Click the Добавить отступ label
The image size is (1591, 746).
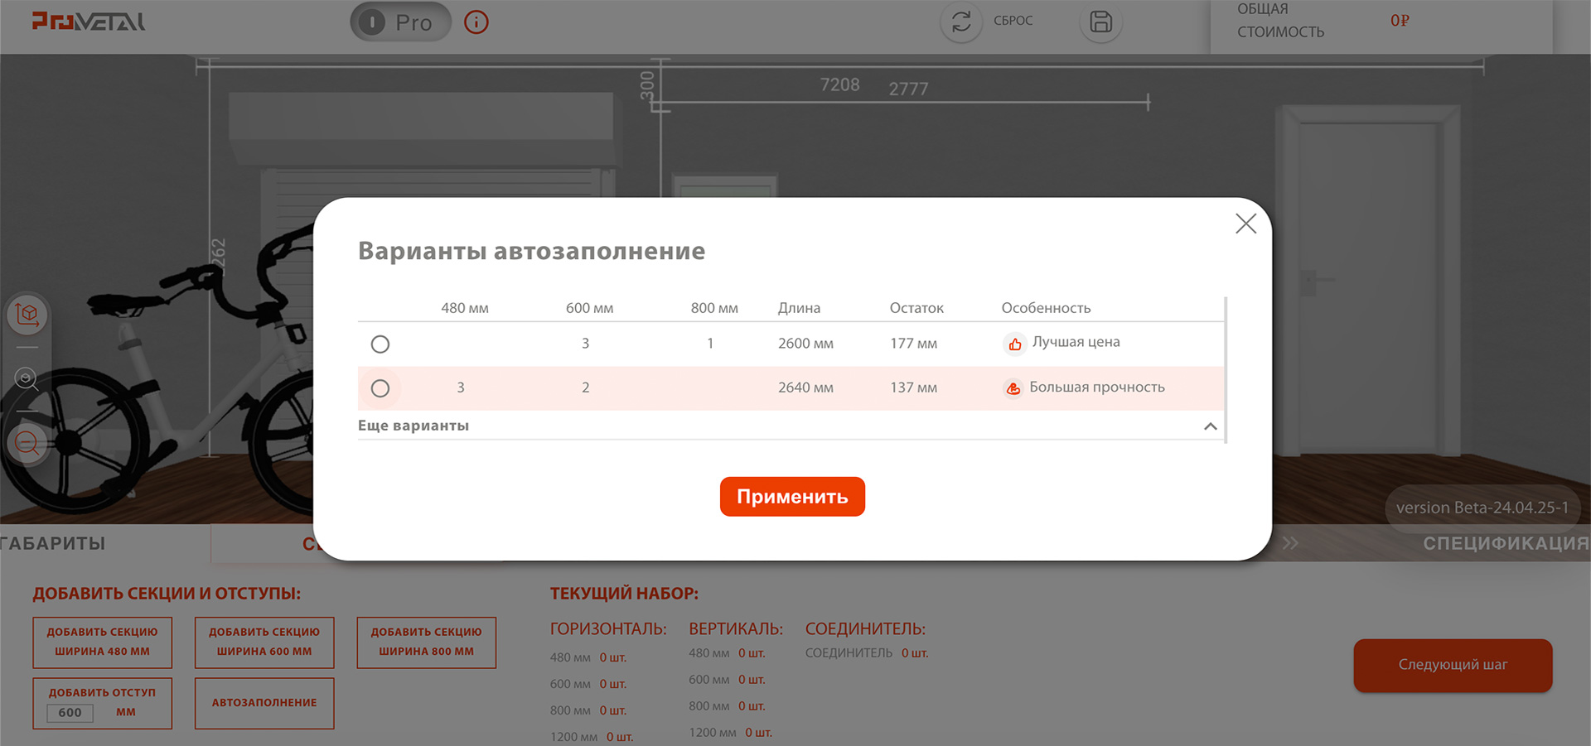click(102, 692)
